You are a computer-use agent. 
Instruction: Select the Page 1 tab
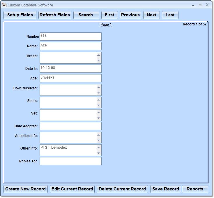point(106,25)
